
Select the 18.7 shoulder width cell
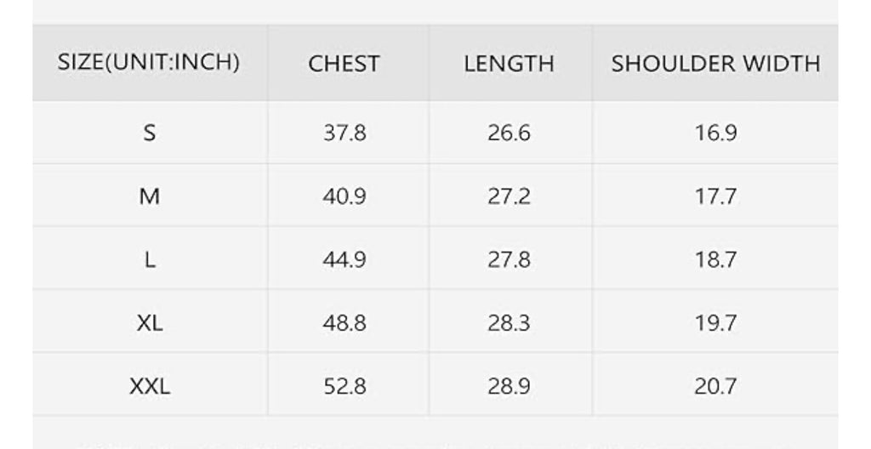(x=715, y=259)
